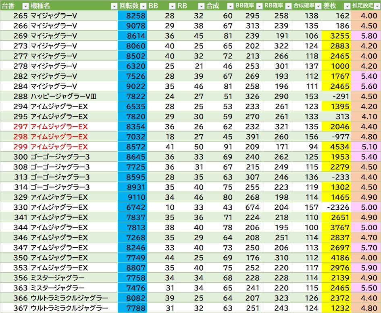
Task: Select yellow difference cell 3767
Action: pyautogui.click(x=336, y=227)
